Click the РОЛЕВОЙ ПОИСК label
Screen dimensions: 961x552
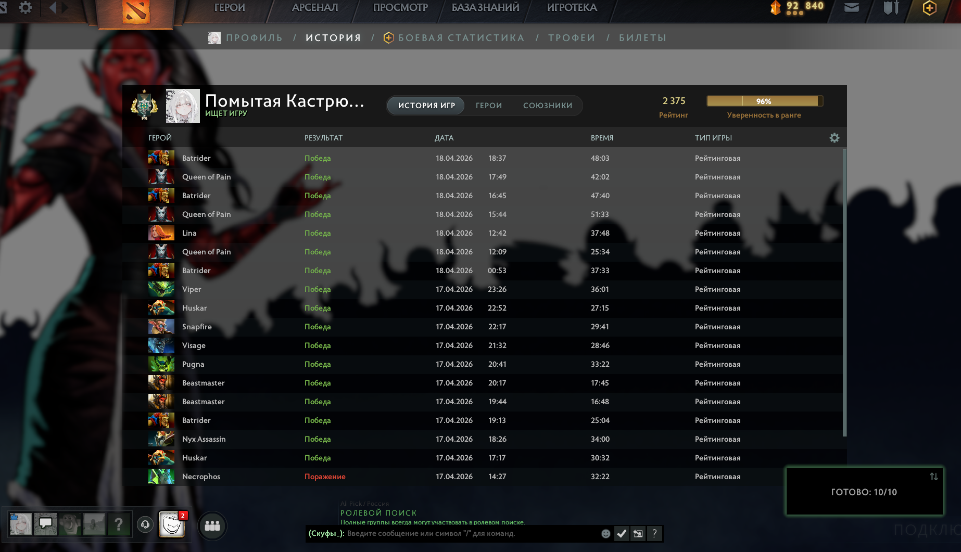pyautogui.click(x=378, y=513)
